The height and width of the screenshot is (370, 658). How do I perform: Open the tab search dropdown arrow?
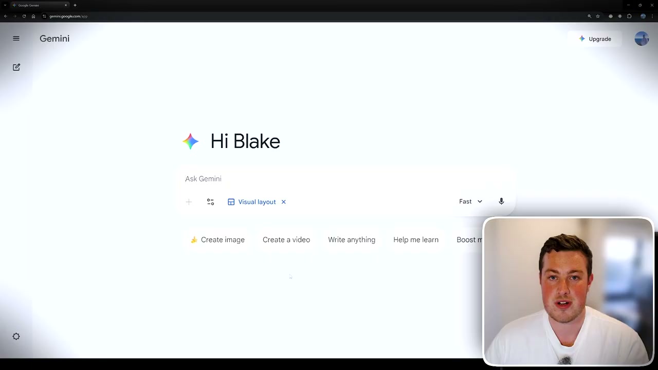pos(4,5)
